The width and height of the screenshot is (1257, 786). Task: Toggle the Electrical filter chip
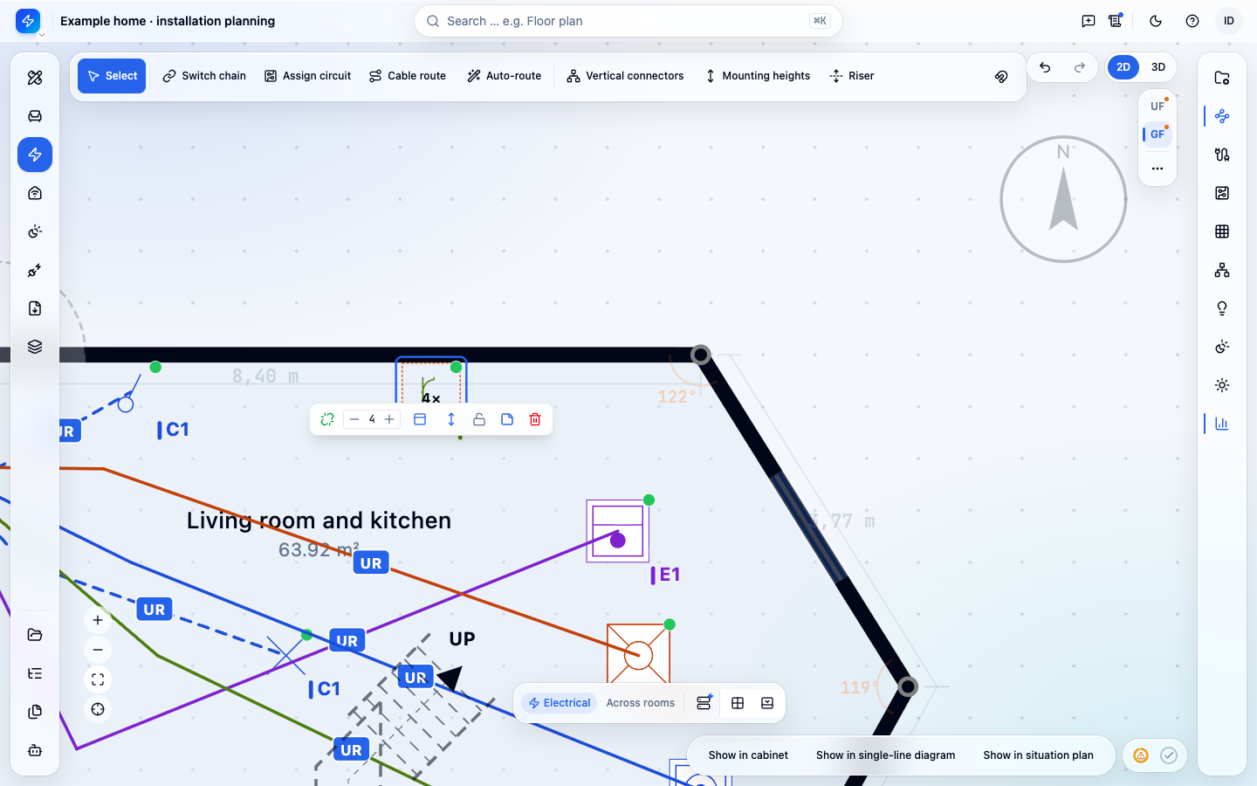click(560, 703)
